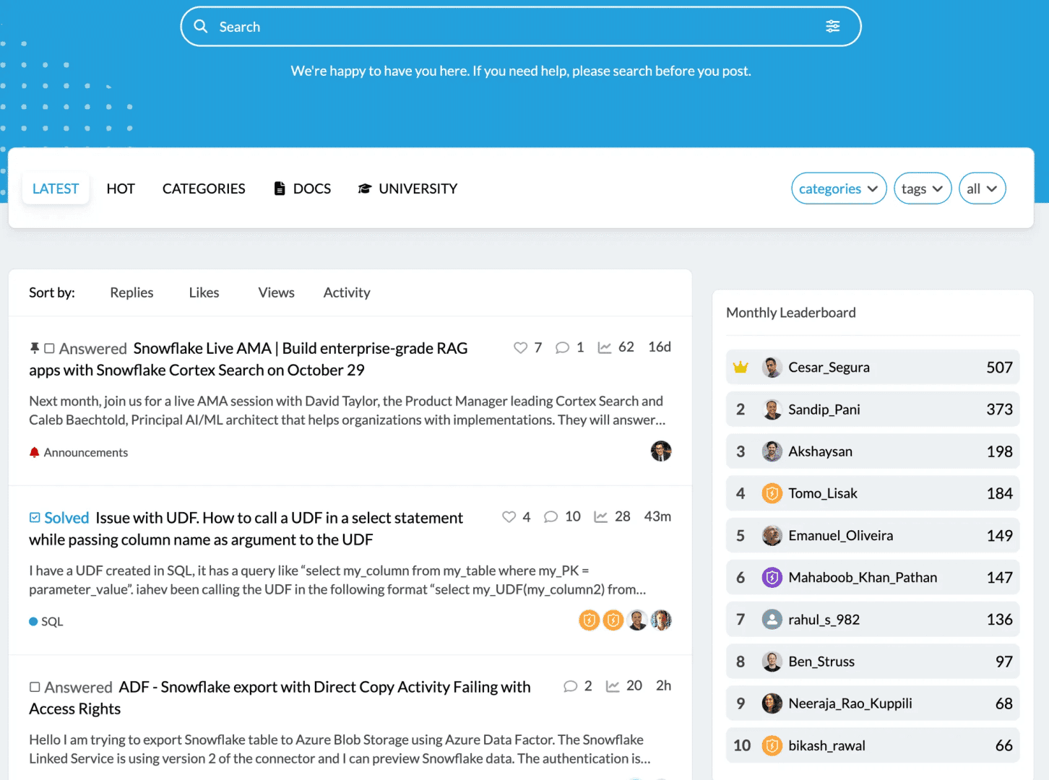
Task: Sort topics by Replies
Action: 131,292
